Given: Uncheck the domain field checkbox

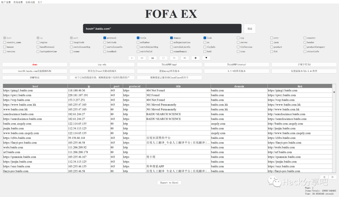Looking at the screenshot, I should click(x=171, y=38).
